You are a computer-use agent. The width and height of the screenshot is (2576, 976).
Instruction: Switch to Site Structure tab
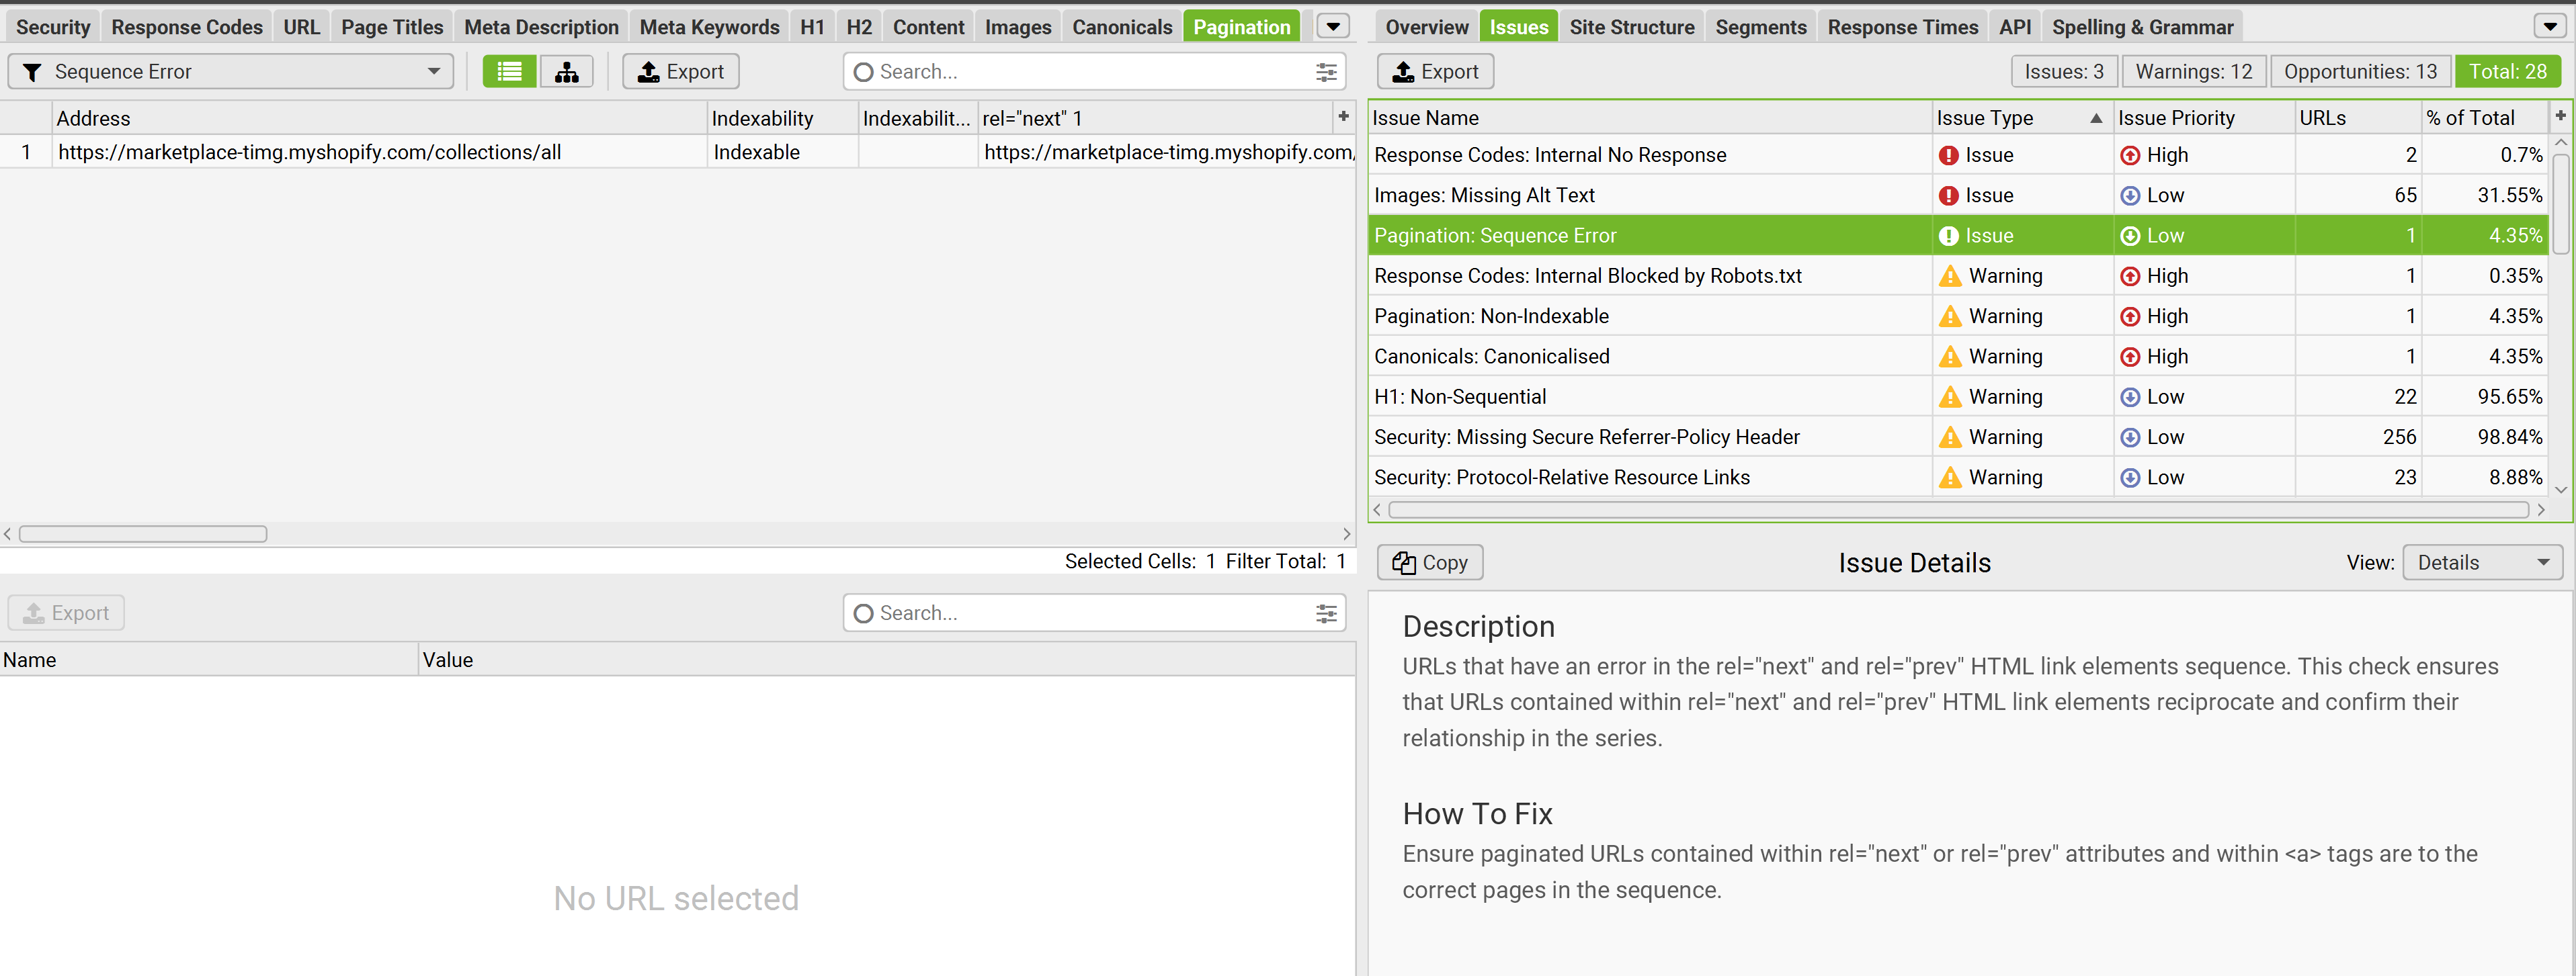click(x=1631, y=27)
